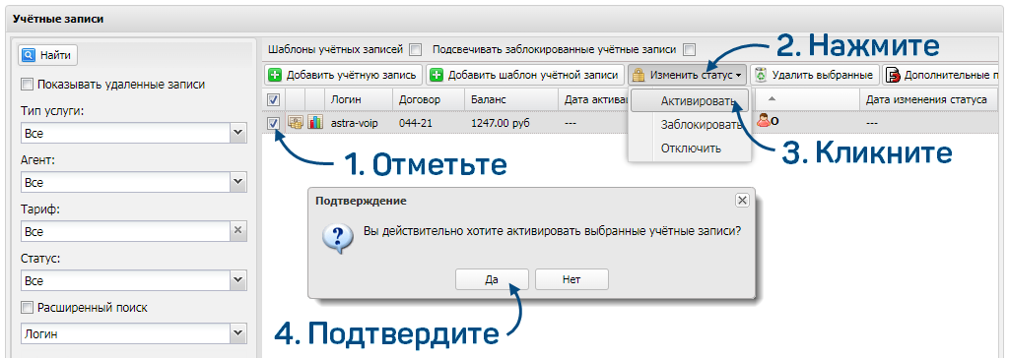Toggle Подсвечивать заблокированные учётные записи checkbox

coord(689,49)
